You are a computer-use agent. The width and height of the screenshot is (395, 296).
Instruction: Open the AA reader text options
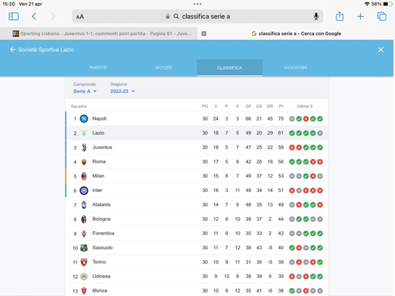pos(80,17)
